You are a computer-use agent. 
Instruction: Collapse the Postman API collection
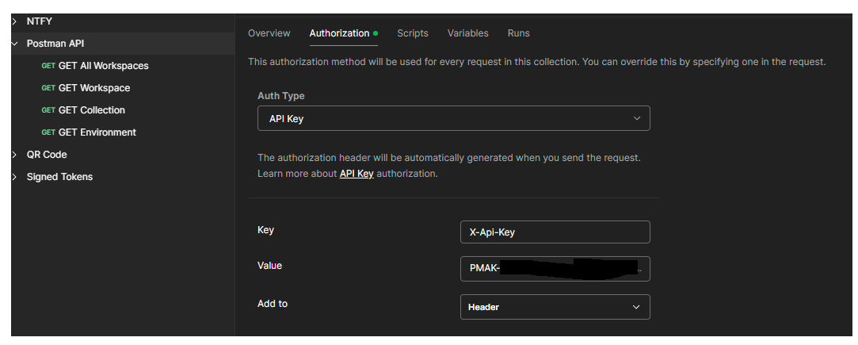[x=15, y=44]
